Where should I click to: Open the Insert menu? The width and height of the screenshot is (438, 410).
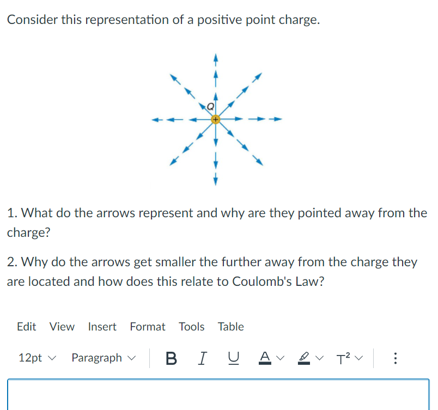click(102, 327)
